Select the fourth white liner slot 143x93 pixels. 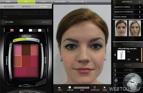(40, 30)
